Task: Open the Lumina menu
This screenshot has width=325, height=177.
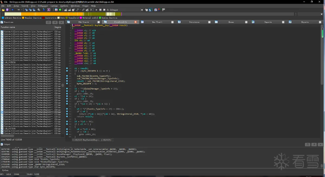Action: point(54,6)
